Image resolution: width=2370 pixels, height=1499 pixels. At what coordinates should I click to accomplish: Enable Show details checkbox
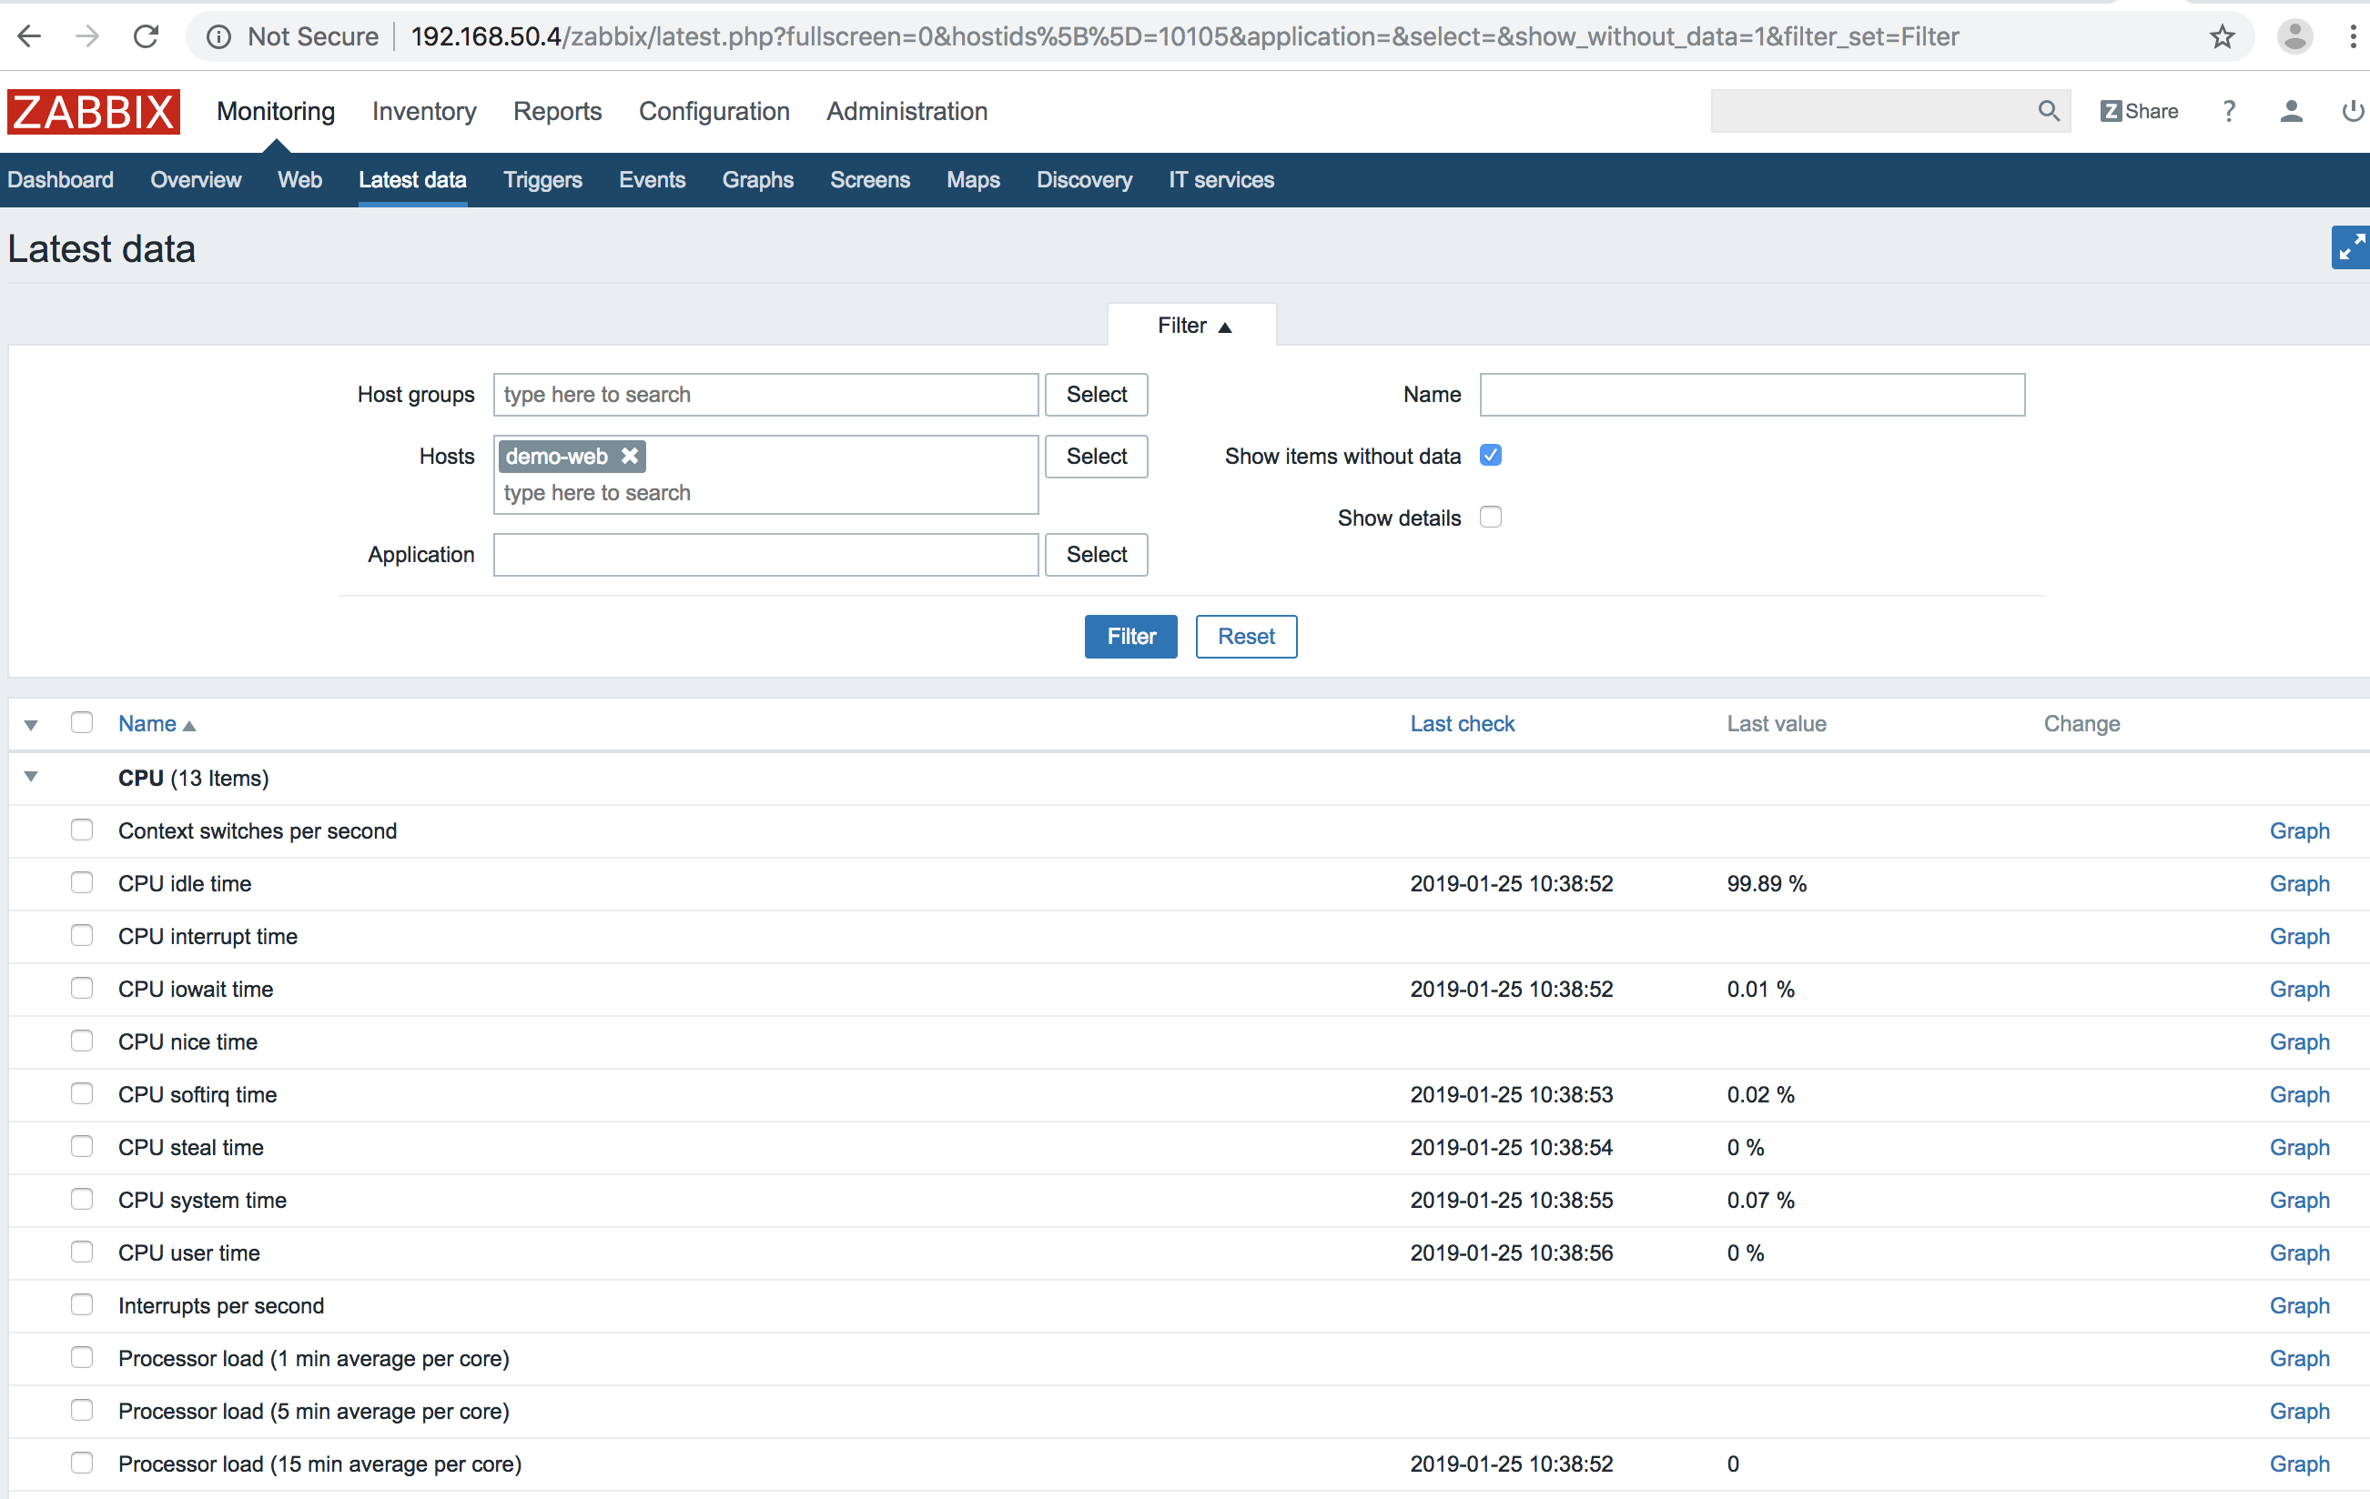[1493, 518]
